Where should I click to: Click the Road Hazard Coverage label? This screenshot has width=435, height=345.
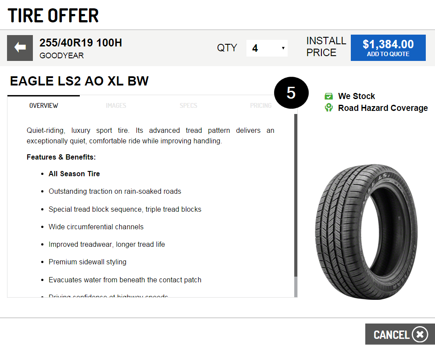click(x=383, y=108)
